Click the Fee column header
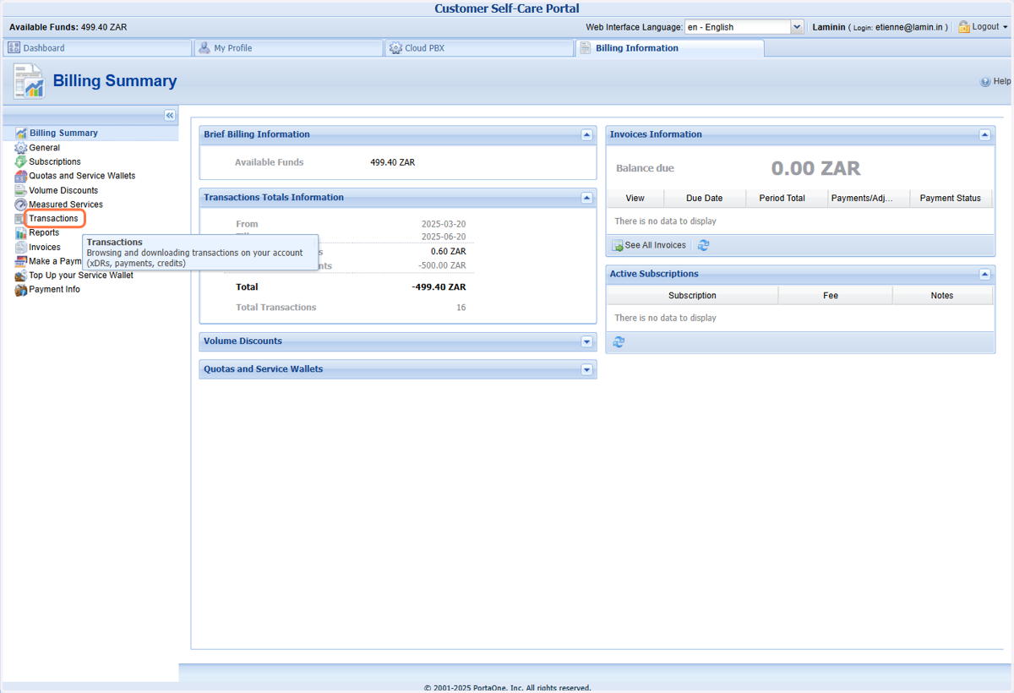Viewport: 1014px width, 693px height. [x=835, y=296]
